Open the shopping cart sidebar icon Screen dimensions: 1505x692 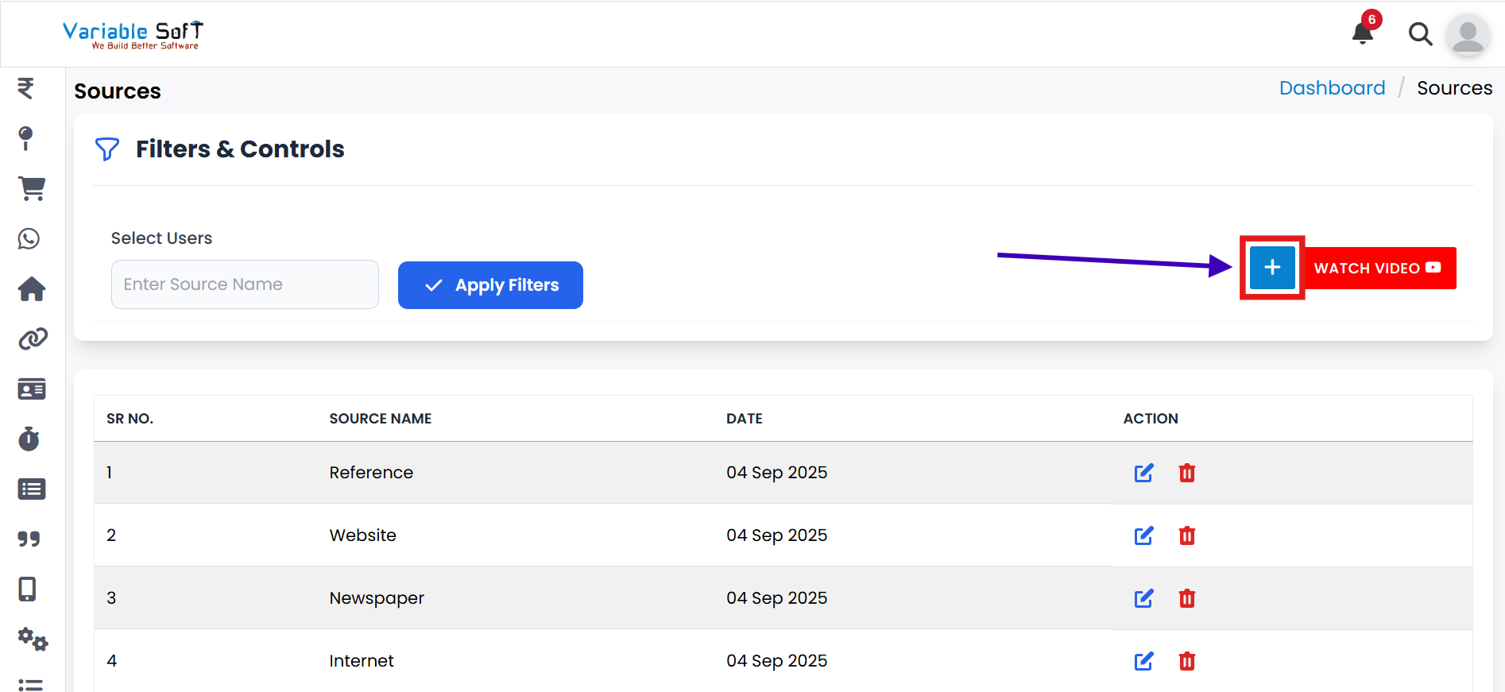pos(32,188)
